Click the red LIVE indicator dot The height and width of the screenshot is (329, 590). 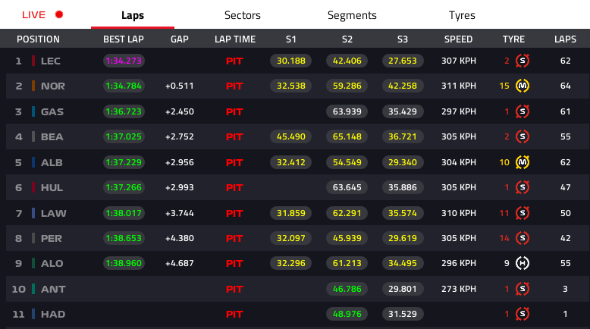point(59,15)
